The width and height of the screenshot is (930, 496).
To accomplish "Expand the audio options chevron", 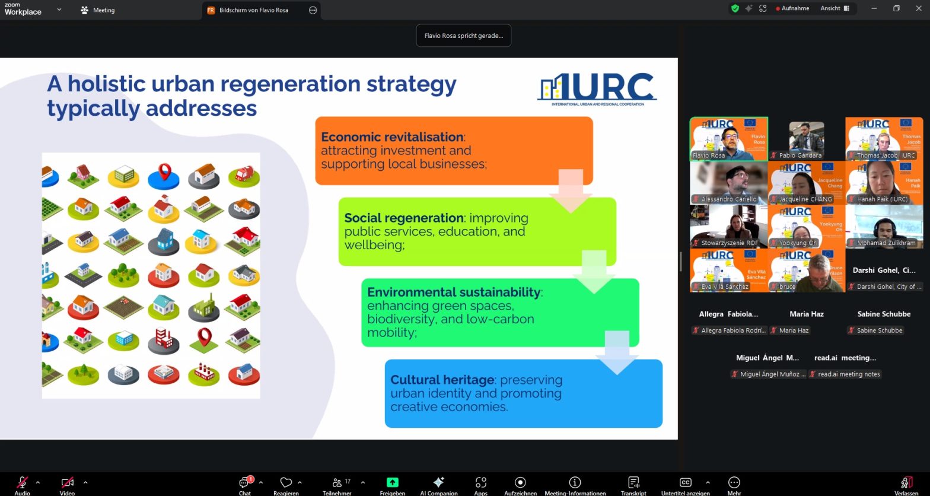I will pyautogui.click(x=38, y=482).
